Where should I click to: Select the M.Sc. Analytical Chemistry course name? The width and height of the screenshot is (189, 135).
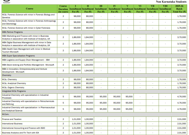[14, 83]
